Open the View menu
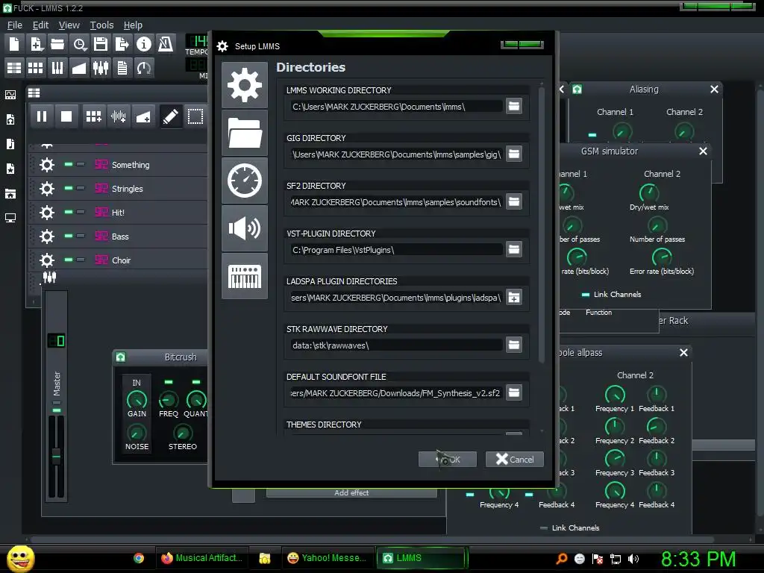The width and height of the screenshot is (764, 573). click(69, 25)
